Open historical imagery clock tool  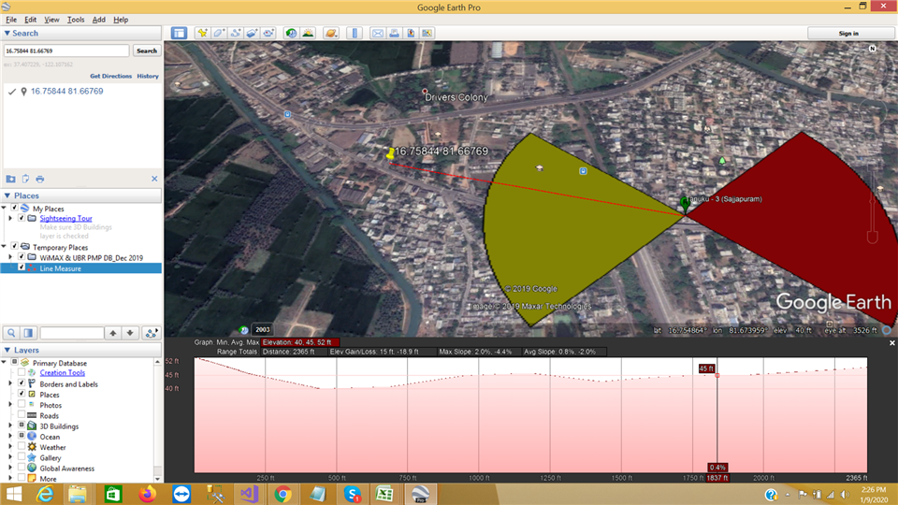[x=291, y=33]
